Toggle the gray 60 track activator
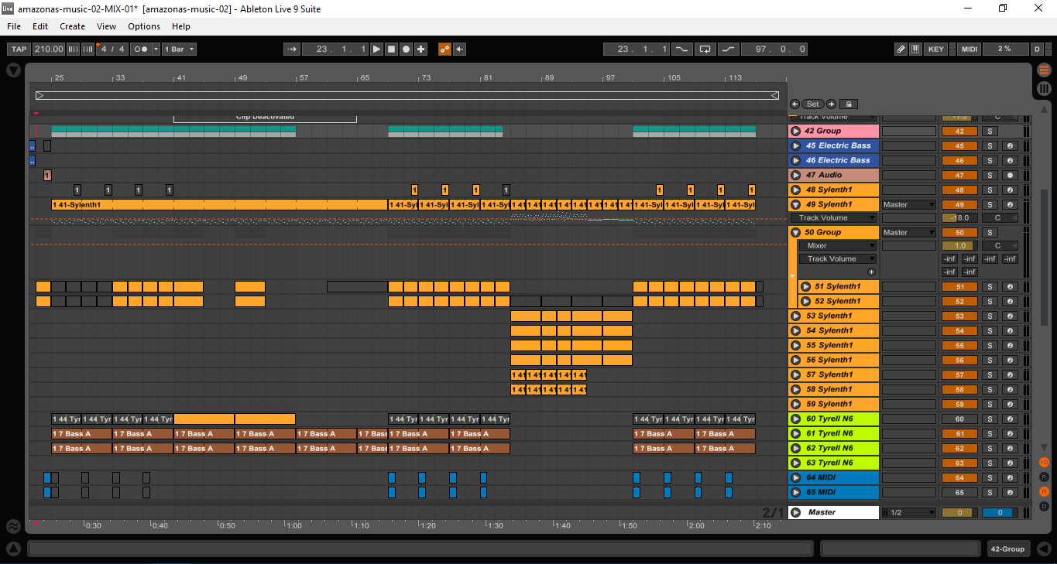This screenshot has width=1057, height=564. tap(959, 419)
